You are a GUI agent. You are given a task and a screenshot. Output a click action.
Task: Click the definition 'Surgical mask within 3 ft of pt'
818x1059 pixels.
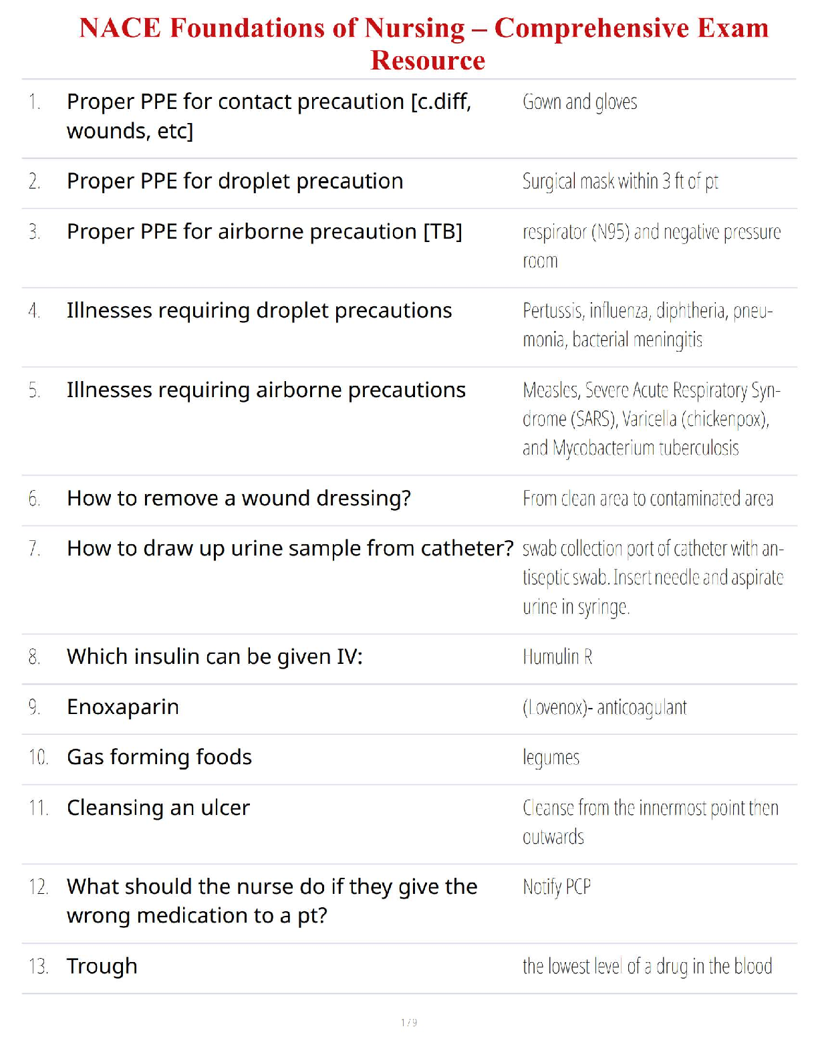[620, 181]
